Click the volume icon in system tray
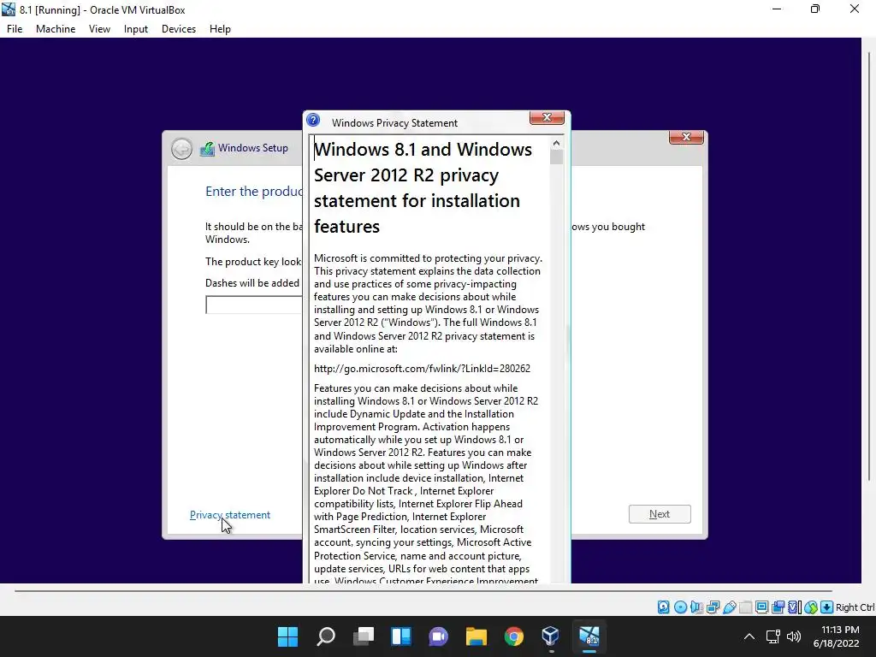 (x=793, y=636)
